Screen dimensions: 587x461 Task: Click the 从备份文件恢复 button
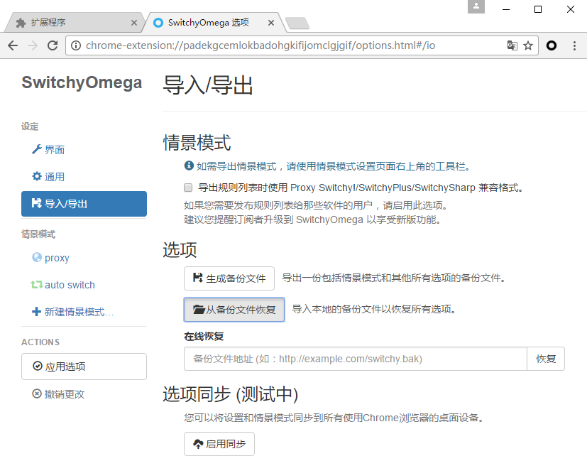234,310
